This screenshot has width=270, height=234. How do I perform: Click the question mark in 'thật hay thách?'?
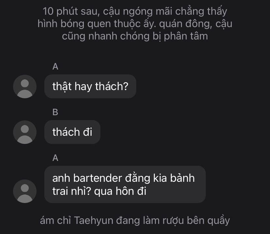(x=126, y=86)
